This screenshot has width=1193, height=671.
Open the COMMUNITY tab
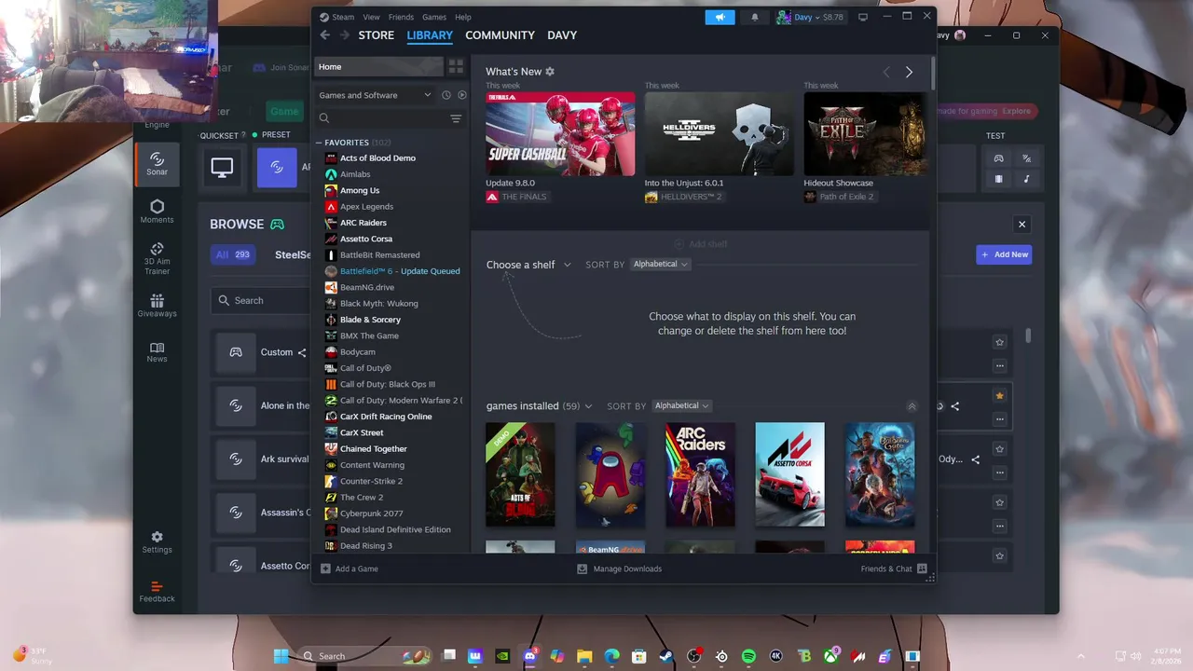(x=500, y=35)
